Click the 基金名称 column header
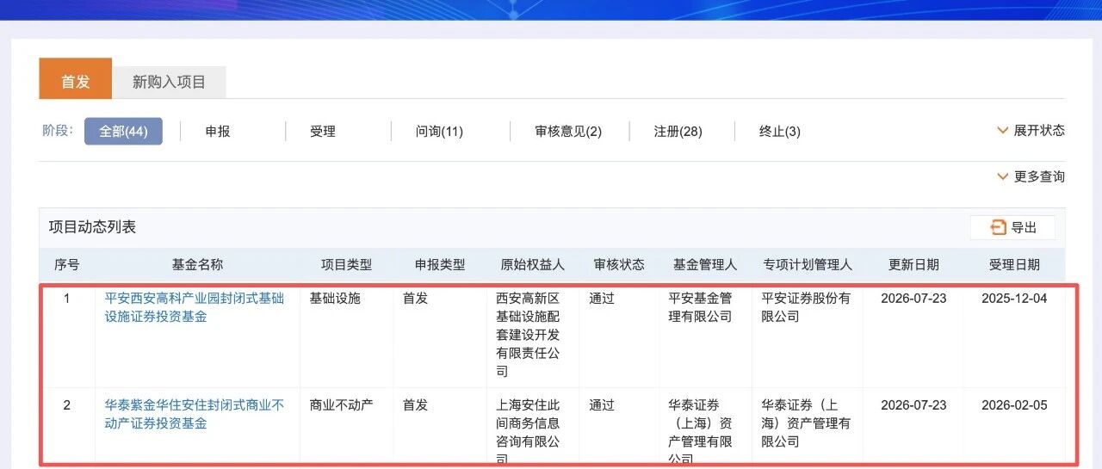 [197, 264]
